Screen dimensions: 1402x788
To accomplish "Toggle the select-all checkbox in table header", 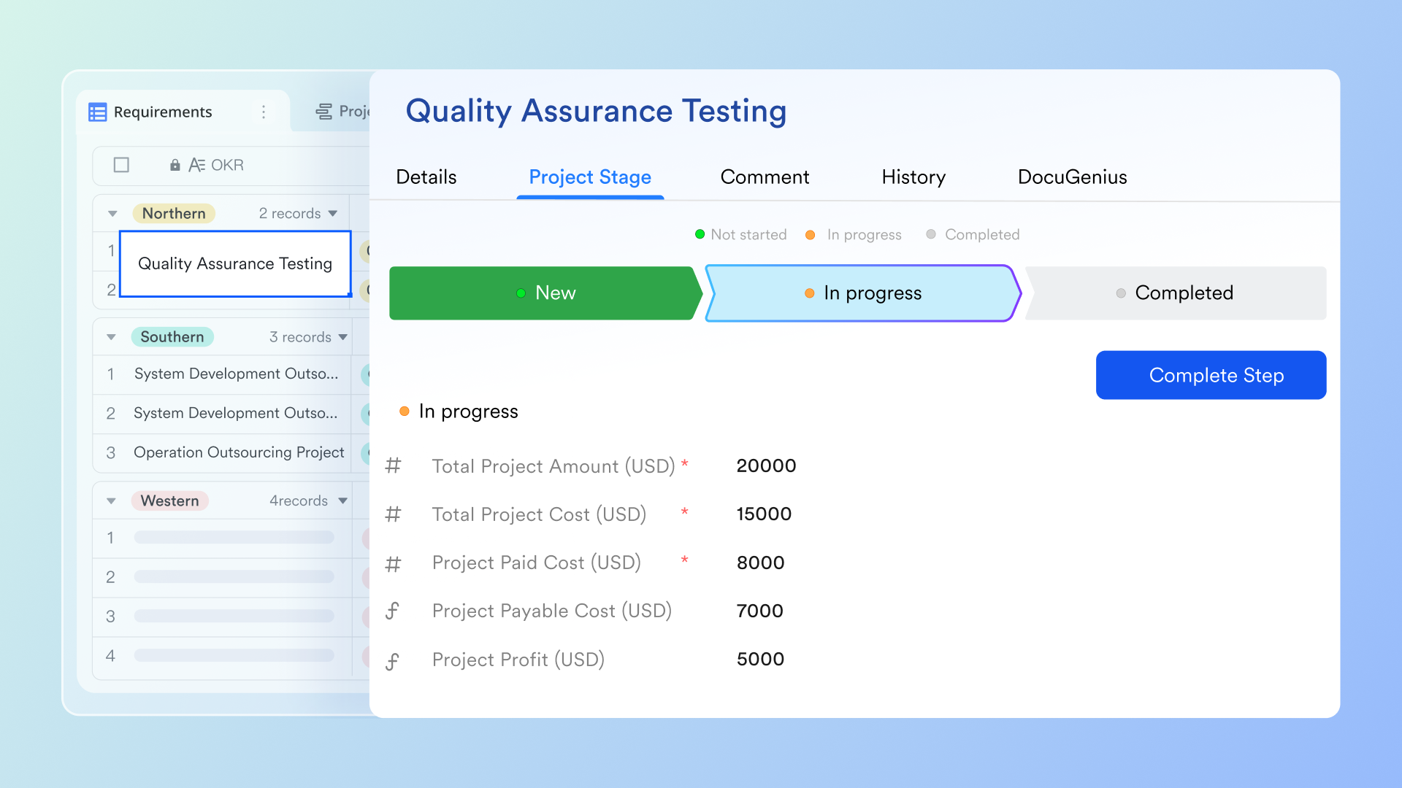I will [122, 165].
